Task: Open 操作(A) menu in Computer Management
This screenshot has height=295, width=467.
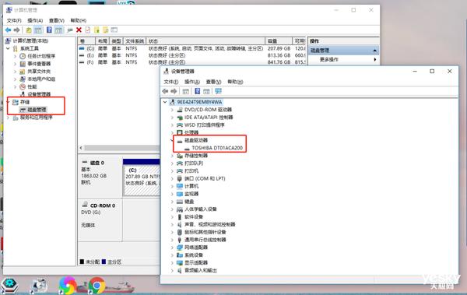Action: pos(35,20)
